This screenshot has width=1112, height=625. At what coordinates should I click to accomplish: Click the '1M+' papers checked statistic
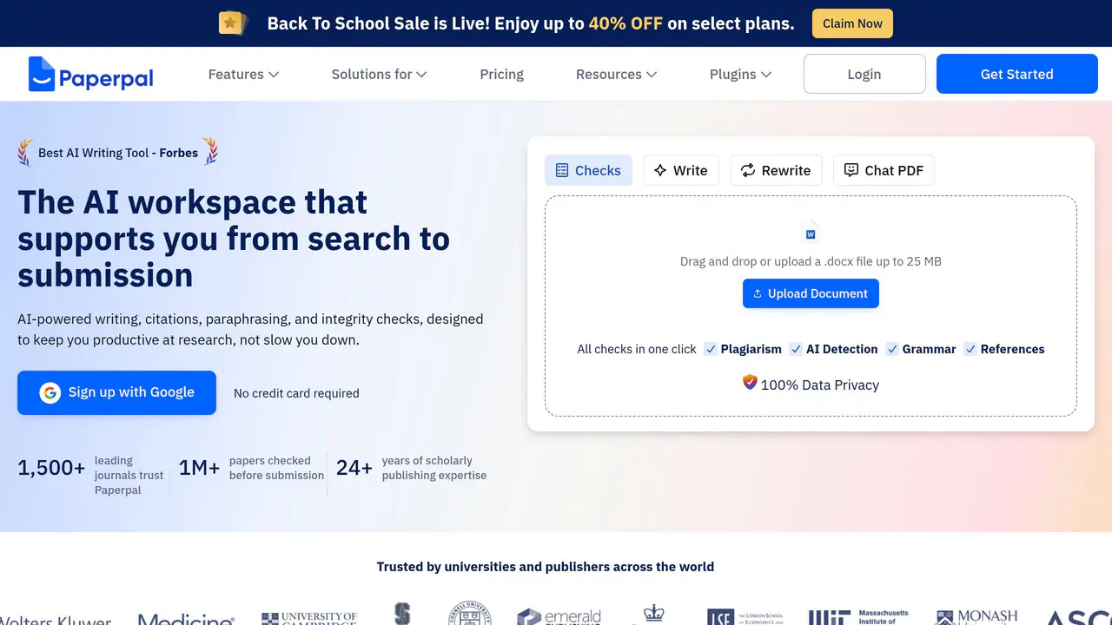coord(199,468)
